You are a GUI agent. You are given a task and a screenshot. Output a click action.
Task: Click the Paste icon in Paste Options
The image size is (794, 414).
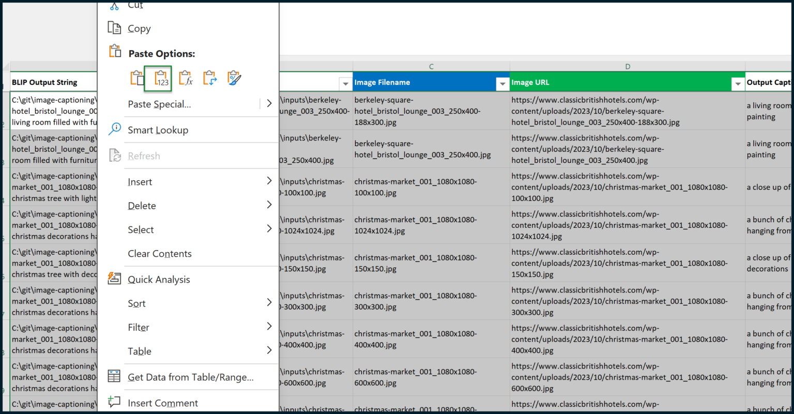pyautogui.click(x=136, y=78)
